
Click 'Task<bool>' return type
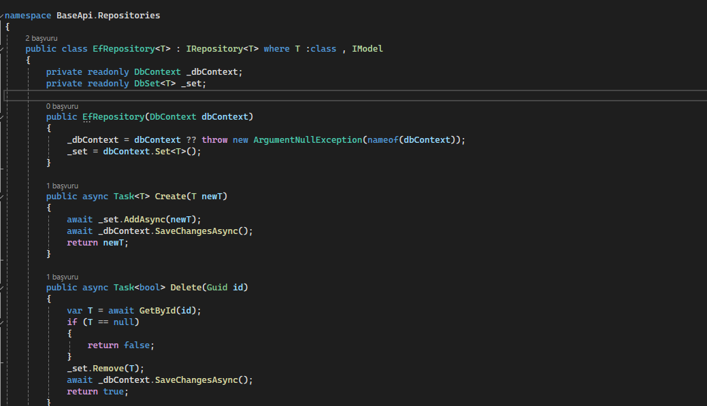pyautogui.click(x=139, y=288)
